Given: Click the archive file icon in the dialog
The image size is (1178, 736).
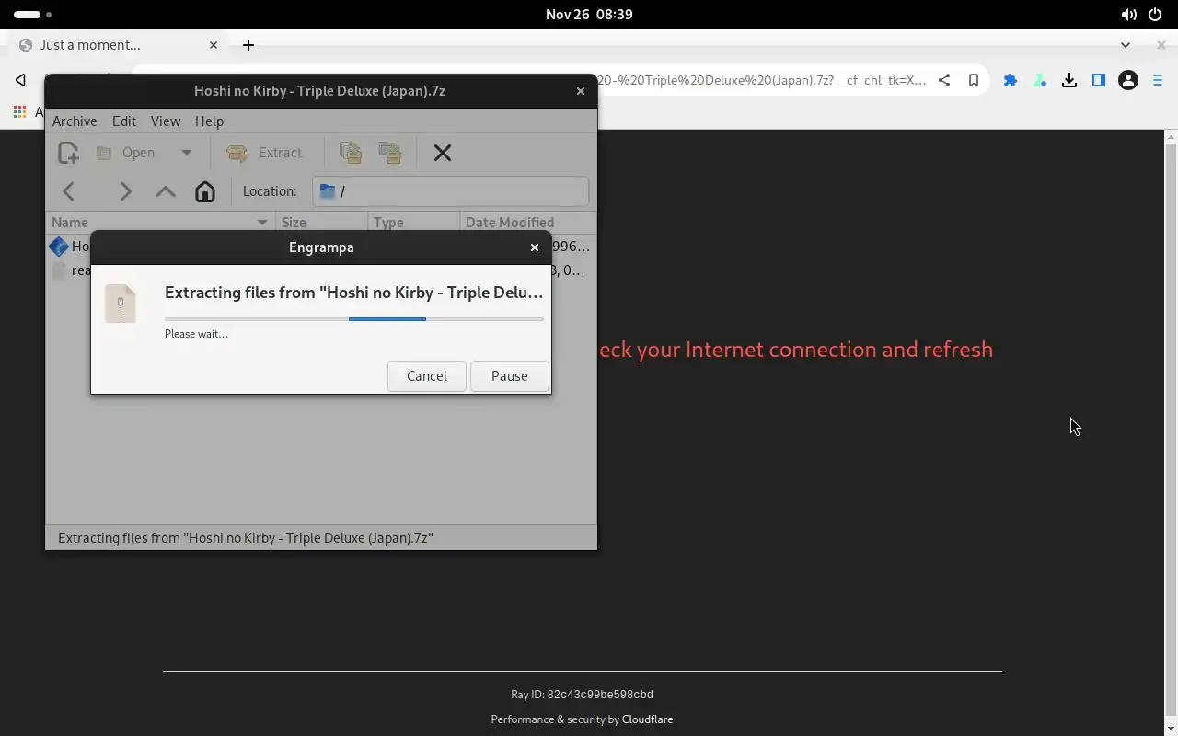Looking at the screenshot, I should pyautogui.click(x=121, y=304).
